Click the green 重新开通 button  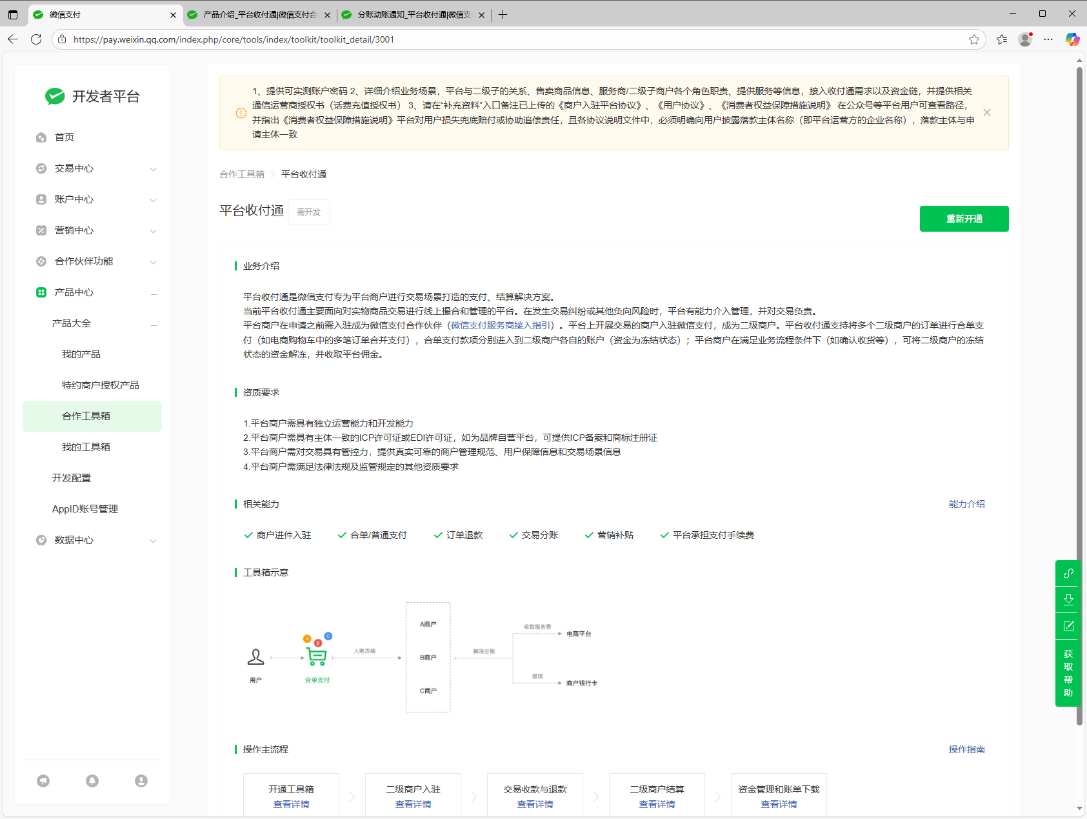point(964,219)
